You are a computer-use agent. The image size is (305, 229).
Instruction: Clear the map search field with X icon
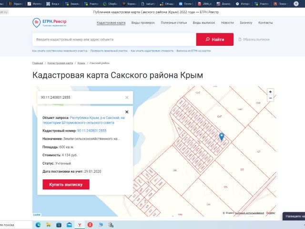point(127,97)
